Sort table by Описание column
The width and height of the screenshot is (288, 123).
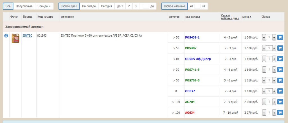[x=67, y=17]
